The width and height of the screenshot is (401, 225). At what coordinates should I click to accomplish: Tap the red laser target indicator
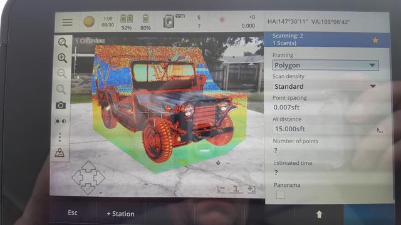click(222, 19)
